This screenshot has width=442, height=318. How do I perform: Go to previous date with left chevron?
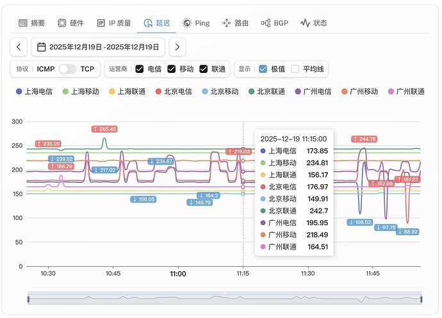tap(19, 47)
